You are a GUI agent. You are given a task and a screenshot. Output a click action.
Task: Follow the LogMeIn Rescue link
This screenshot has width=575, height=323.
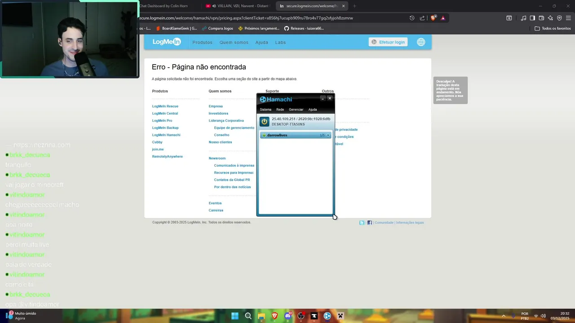tap(165, 106)
